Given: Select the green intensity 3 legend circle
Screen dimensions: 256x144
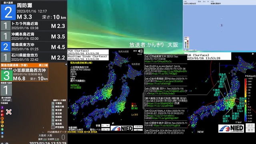Looking at the screenshot, I should [2, 129].
